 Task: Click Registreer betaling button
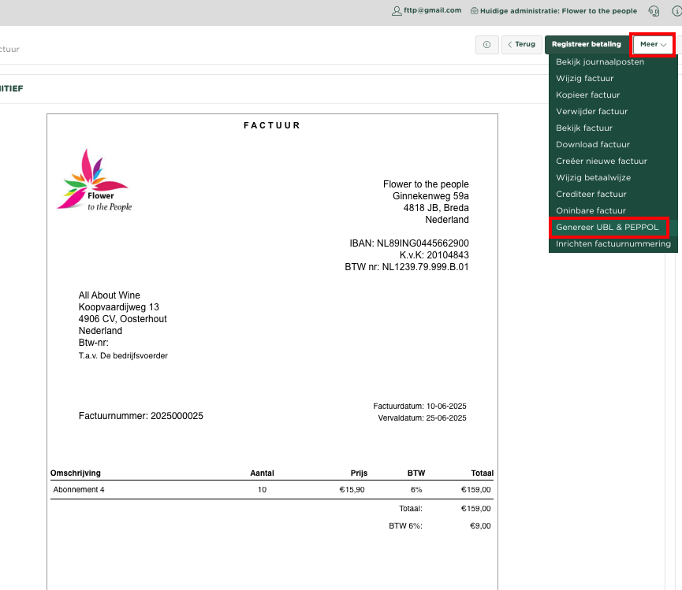tap(587, 45)
